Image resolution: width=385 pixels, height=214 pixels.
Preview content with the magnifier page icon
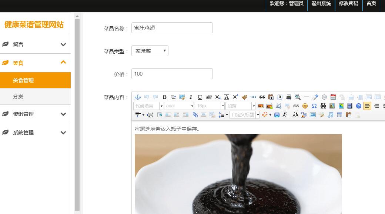298,97
